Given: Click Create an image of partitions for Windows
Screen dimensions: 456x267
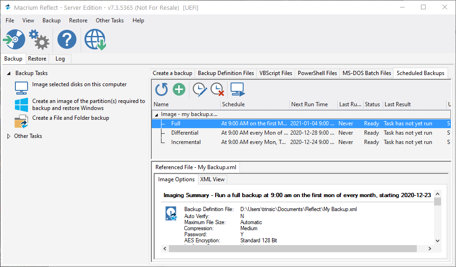Looking at the screenshot, I should (x=88, y=104).
